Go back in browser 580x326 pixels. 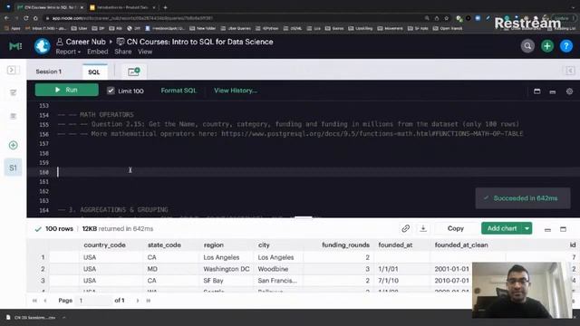[6, 18]
